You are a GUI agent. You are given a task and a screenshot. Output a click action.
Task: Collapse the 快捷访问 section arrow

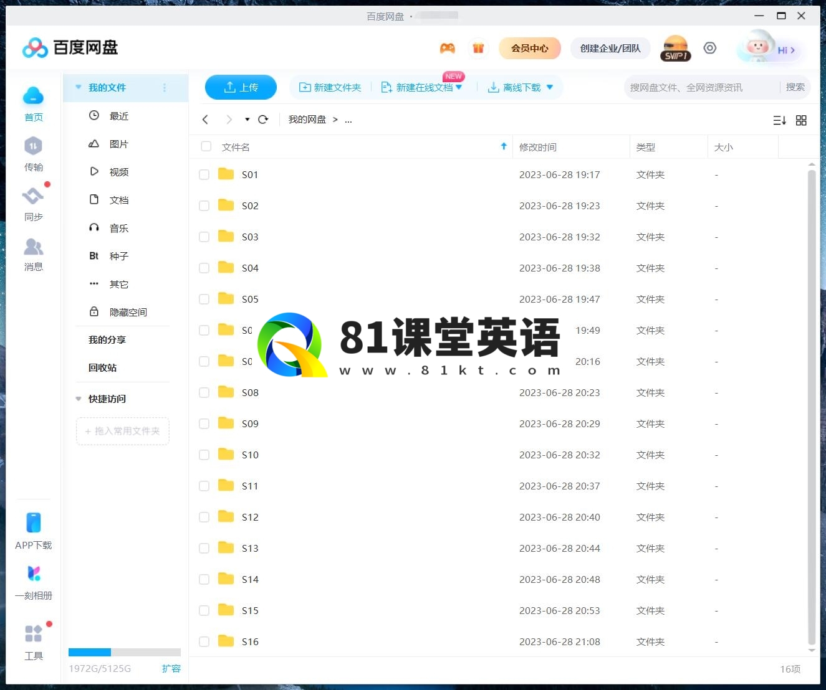[x=78, y=399]
